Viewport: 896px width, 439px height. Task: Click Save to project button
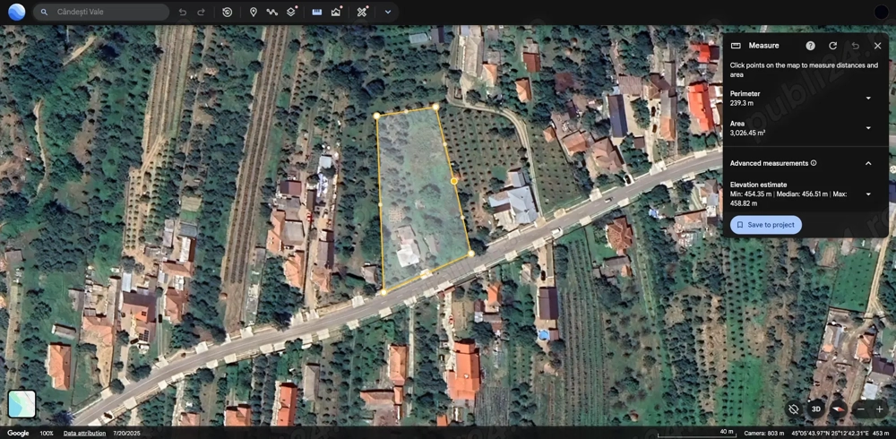coord(766,225)
